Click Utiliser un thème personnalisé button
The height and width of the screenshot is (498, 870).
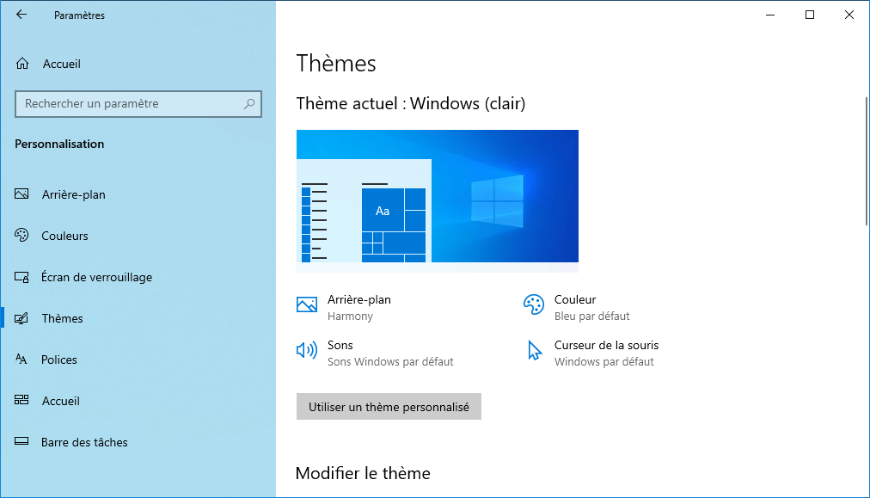coord(389,406)
